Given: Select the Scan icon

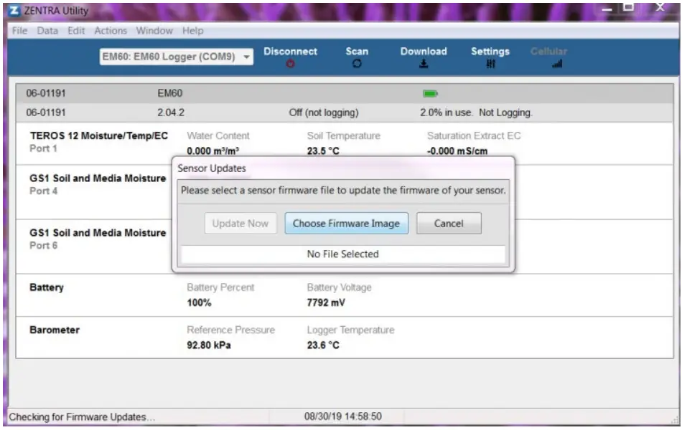Looking at the screenshot, I should point(357,57).
